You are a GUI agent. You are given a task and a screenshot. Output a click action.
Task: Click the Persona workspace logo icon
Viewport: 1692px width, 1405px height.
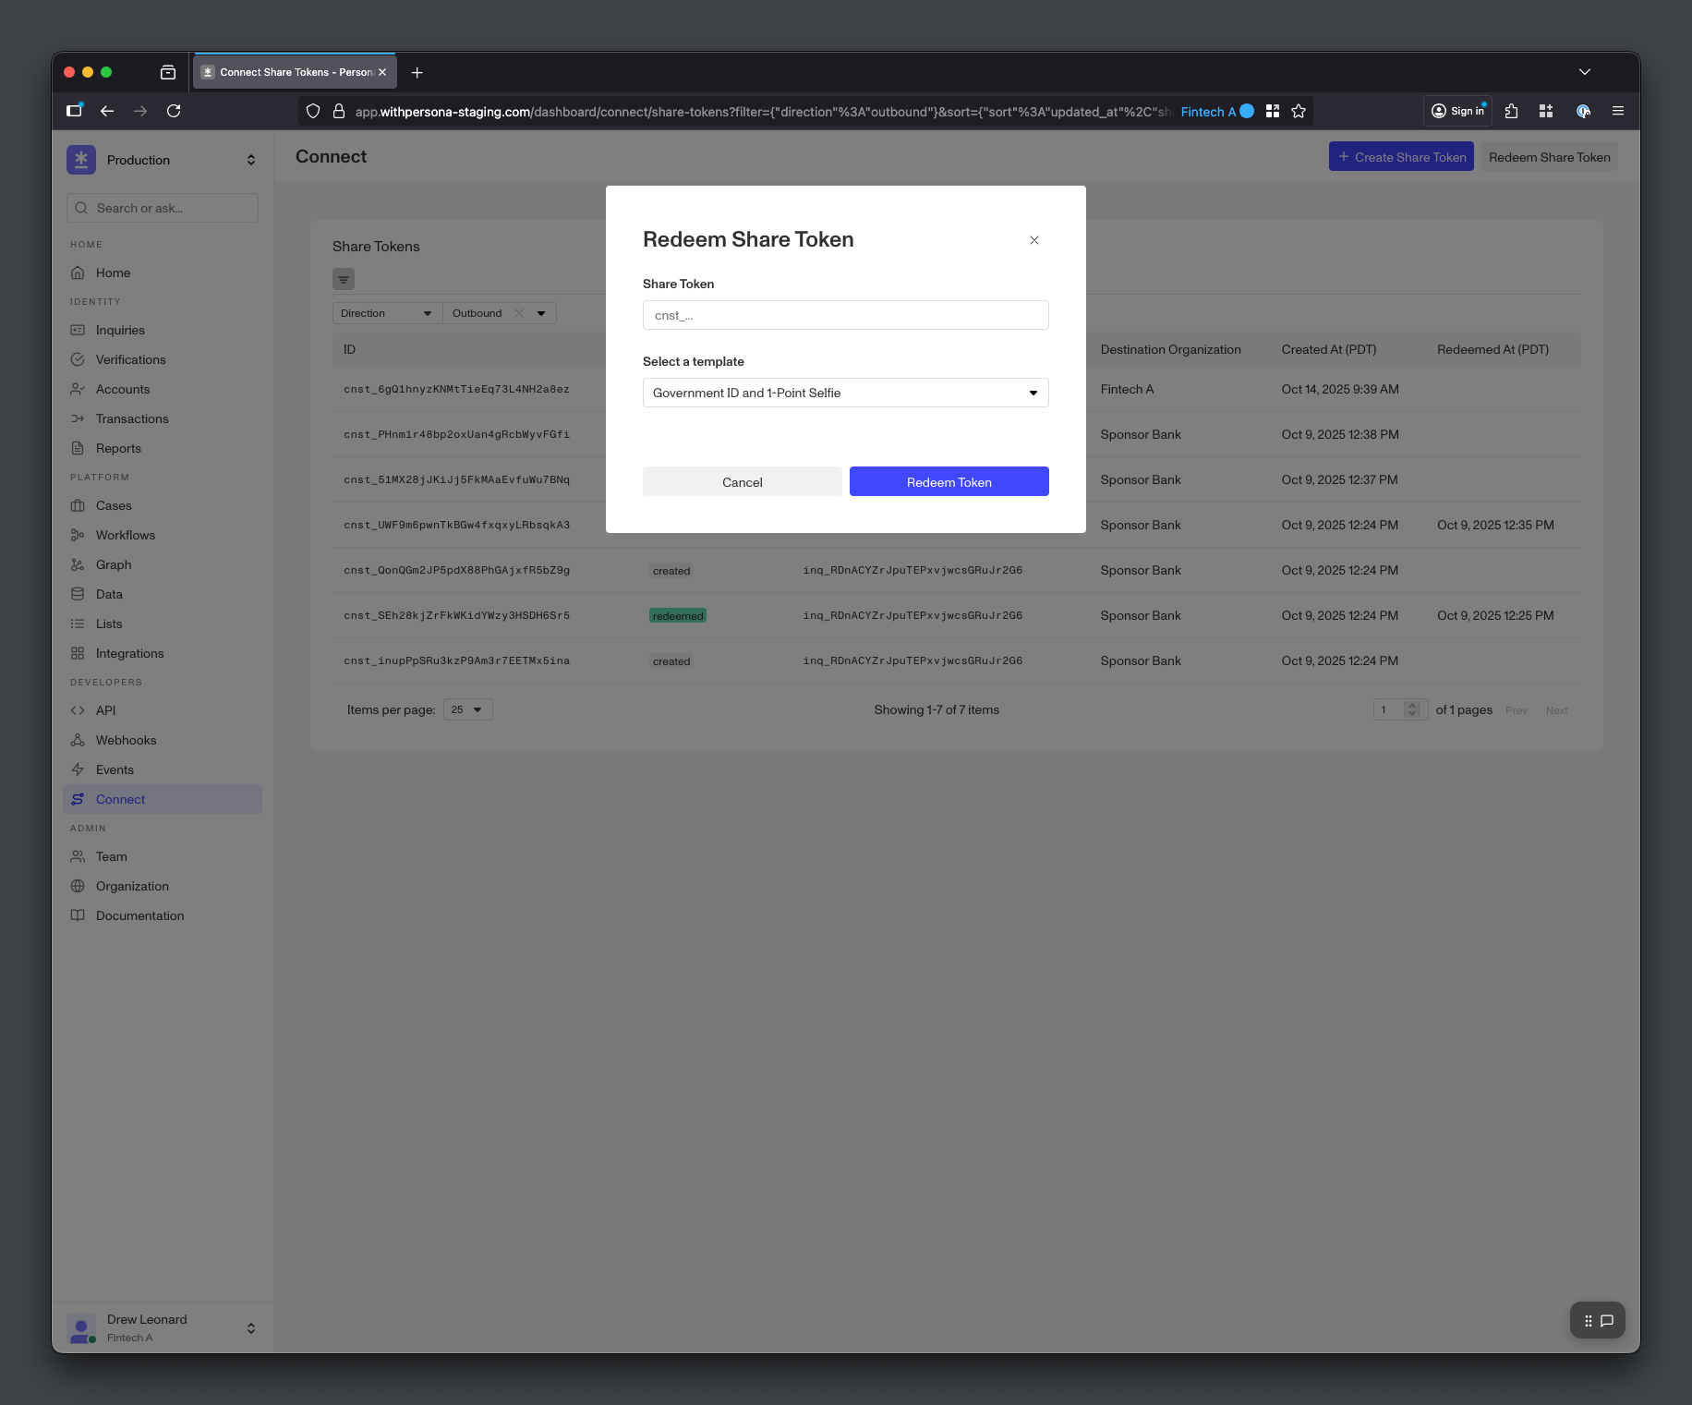pos(81,159)
